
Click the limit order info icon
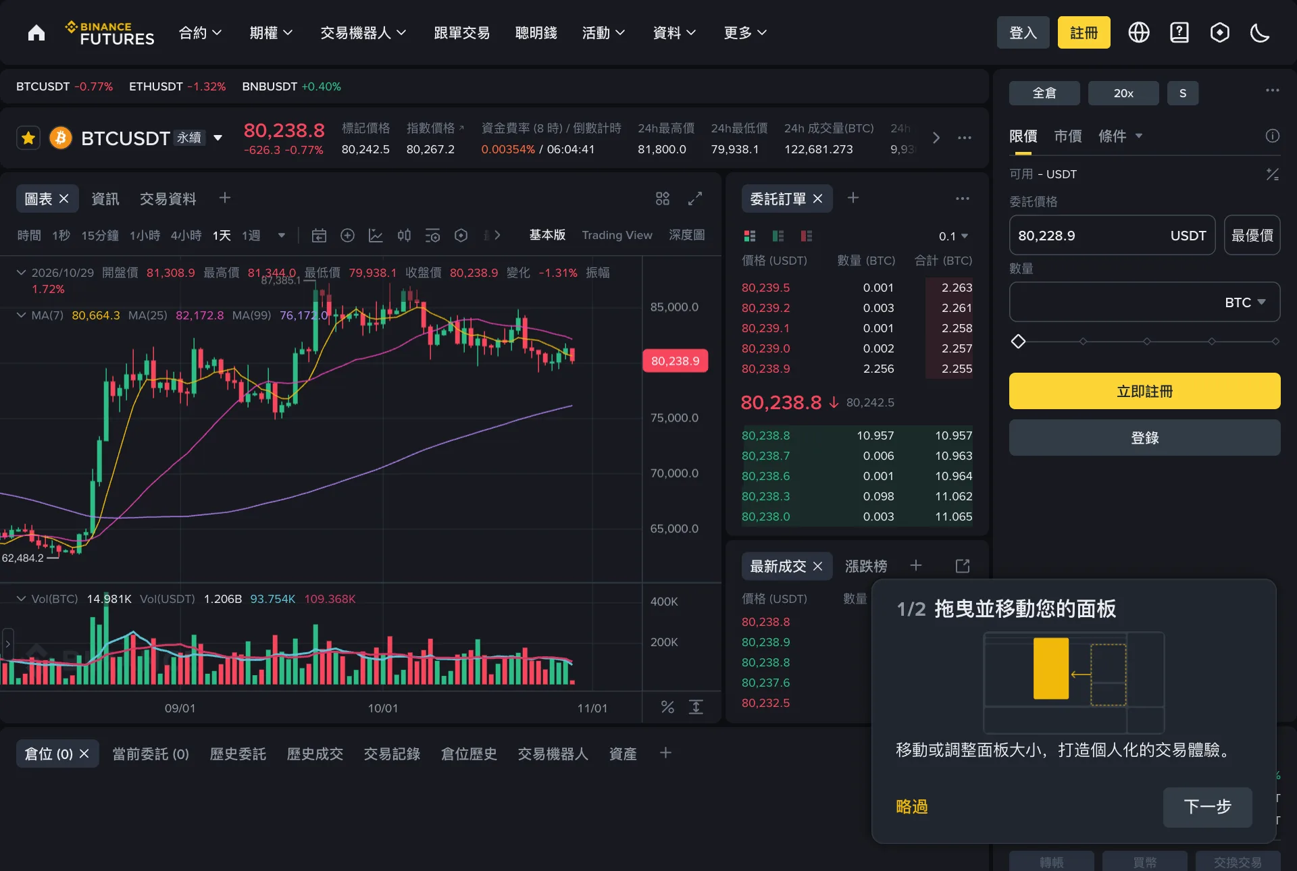(1272, 136)
